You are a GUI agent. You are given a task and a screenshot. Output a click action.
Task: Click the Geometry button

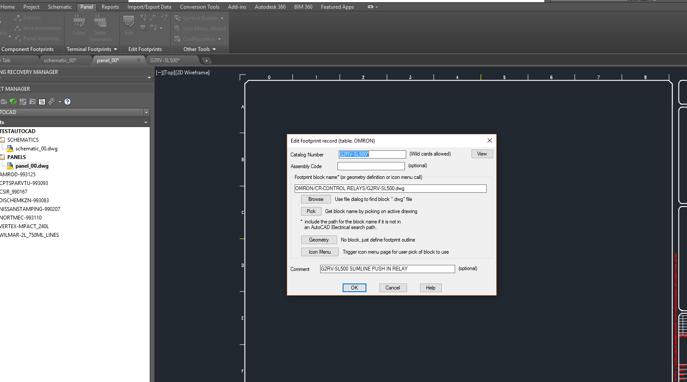pos(319,240)
